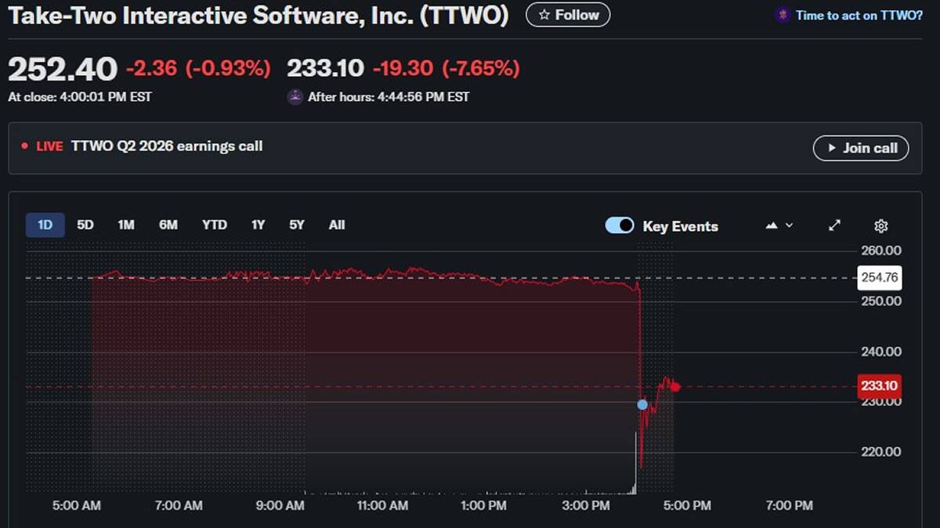
Task: Switch to the 1M chart range
Action: point(126,225)
